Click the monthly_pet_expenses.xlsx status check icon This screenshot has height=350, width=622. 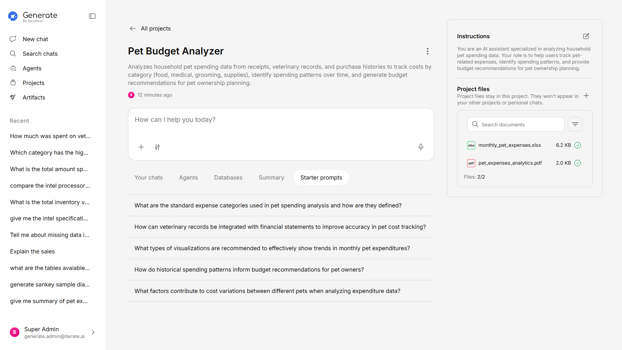click(x=577, y=145)
